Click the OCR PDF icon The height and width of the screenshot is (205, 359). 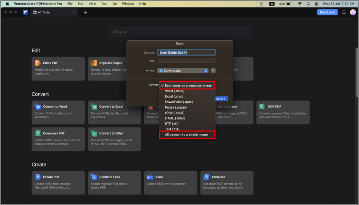[x=262, y=106]
